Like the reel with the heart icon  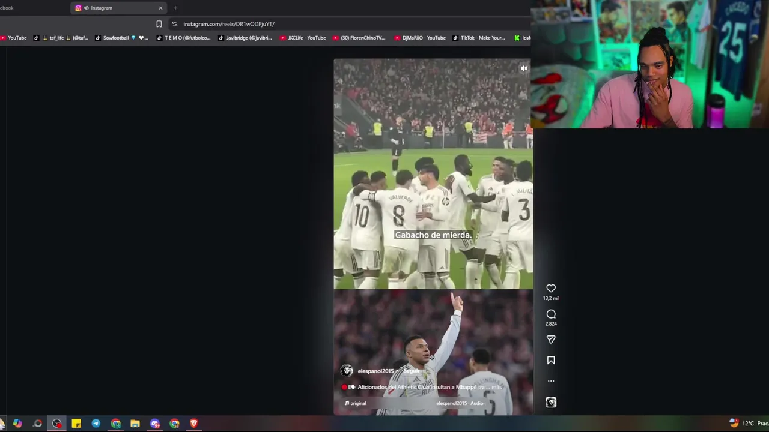click(x=551, y=289)
